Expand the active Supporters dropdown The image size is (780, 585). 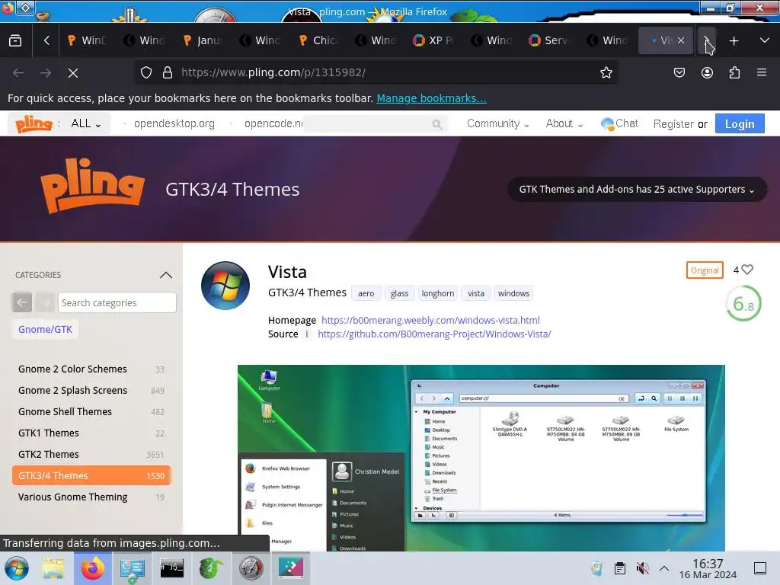[637, 189]
